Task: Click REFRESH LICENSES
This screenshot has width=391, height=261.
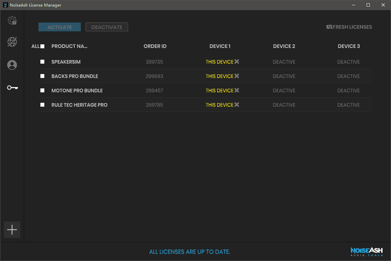Action: [x=349, y=27]
